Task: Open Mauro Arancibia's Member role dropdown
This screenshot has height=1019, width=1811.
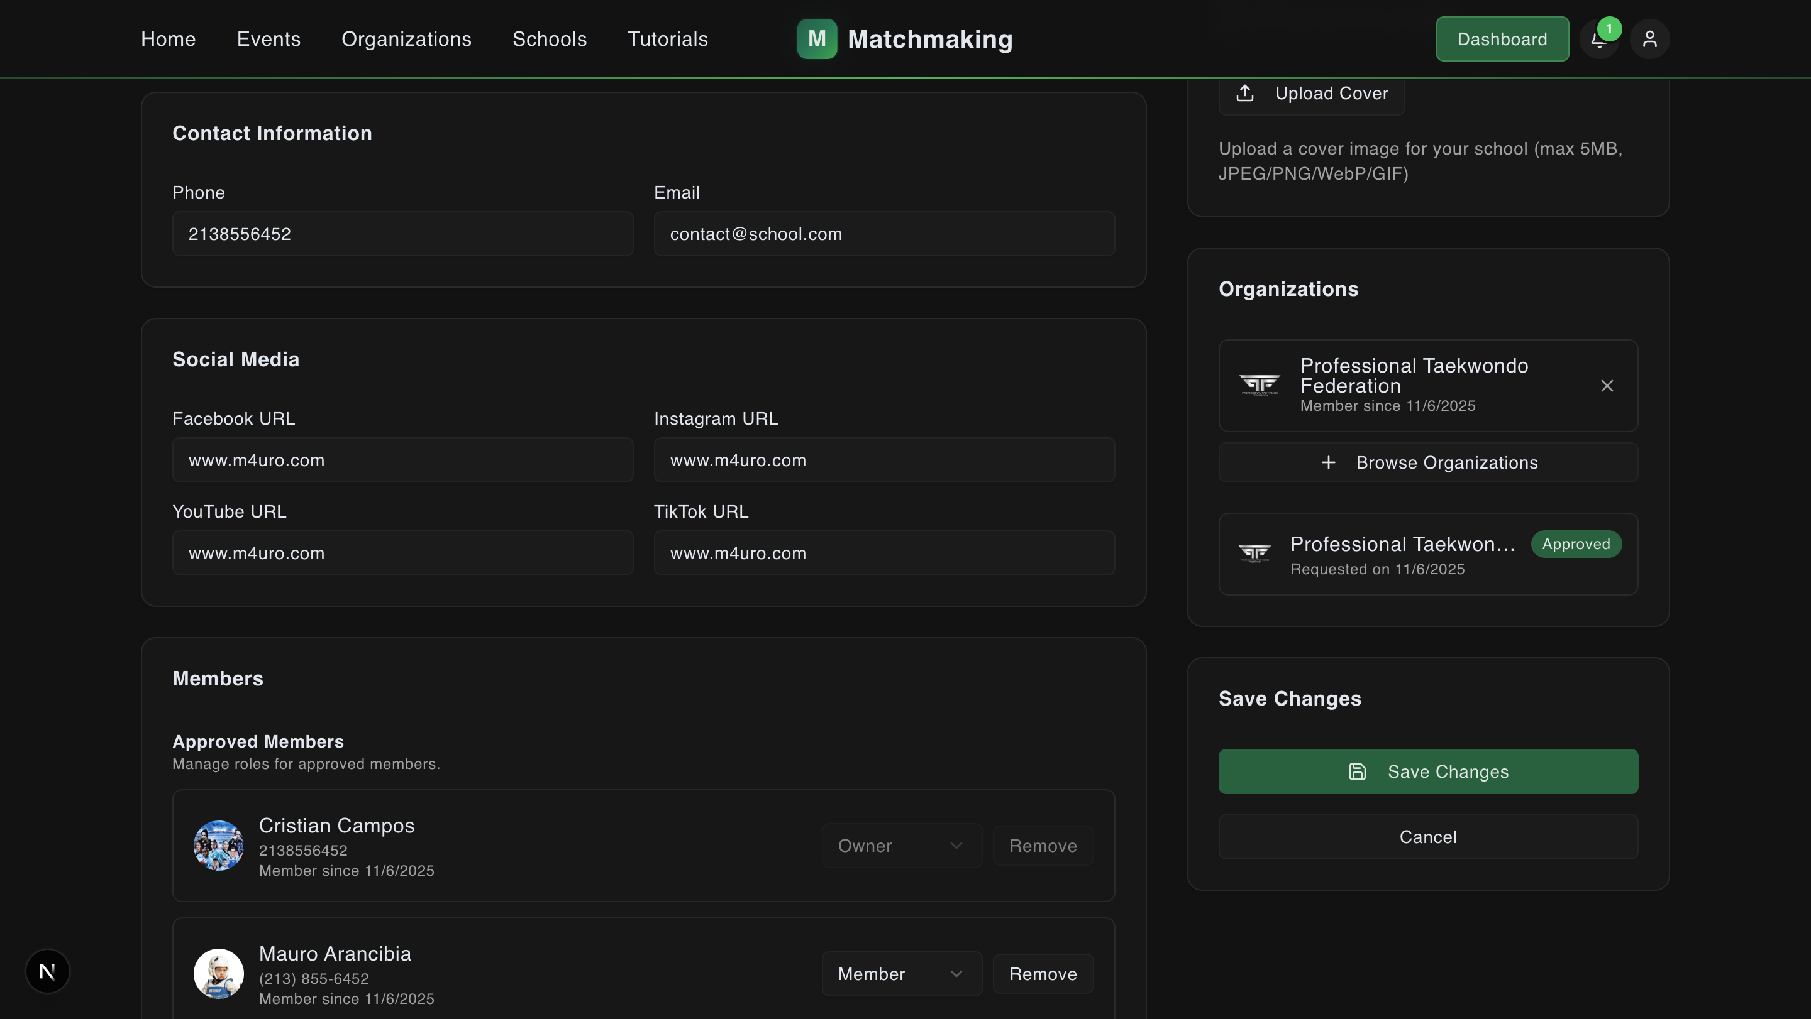Action: 901,973
